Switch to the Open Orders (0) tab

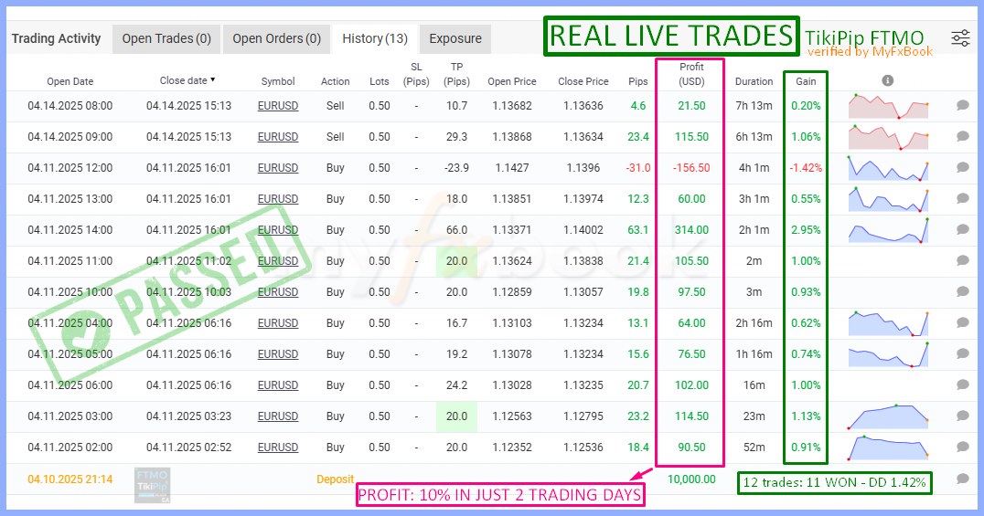[x=277, y=39]
